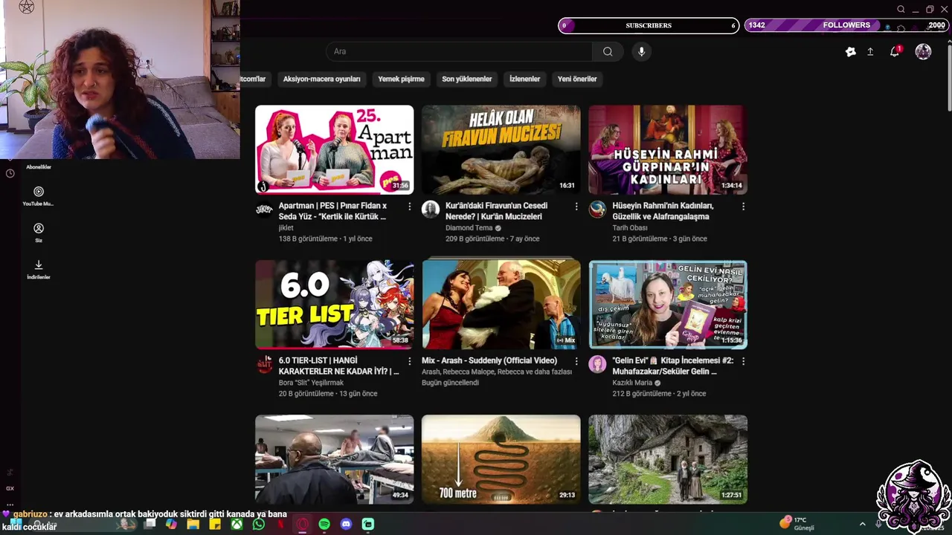
Task: Open Kazıklı Maria channel avatar
Action: click(597, 364)
